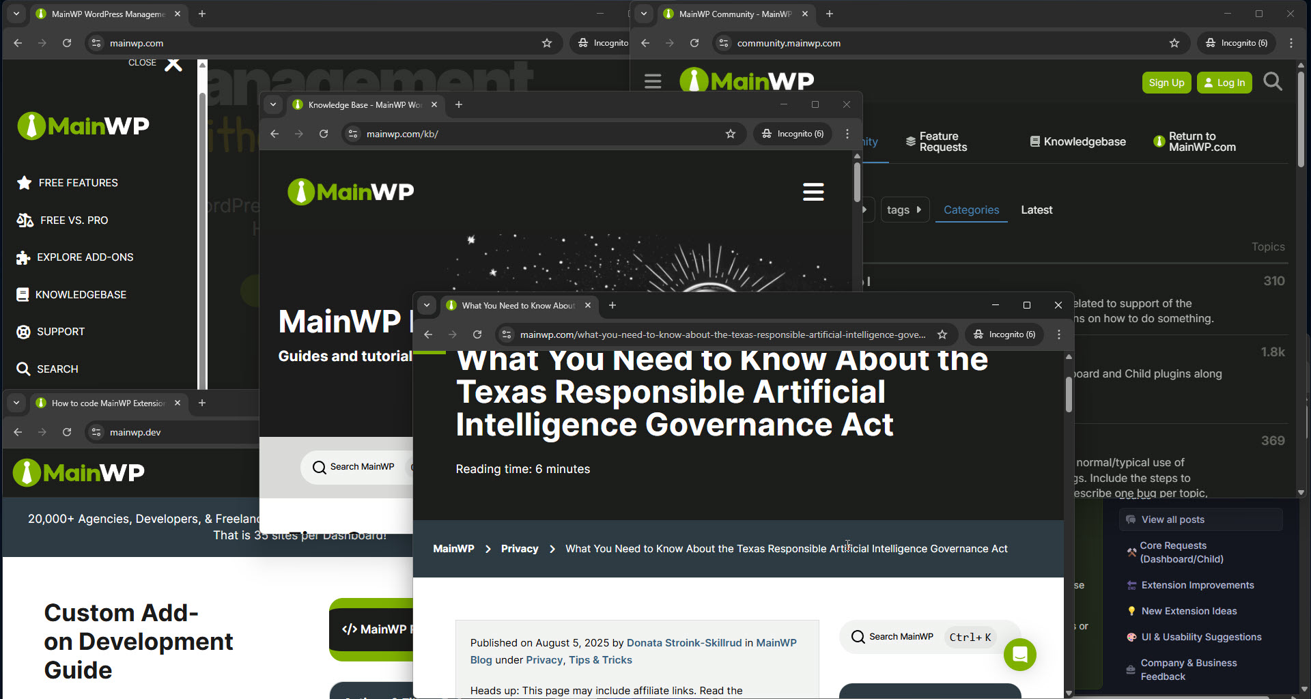Click Search MainWP field in Knowledge Base
This screenshot has width=1311, height=699.
click(356, 467)
